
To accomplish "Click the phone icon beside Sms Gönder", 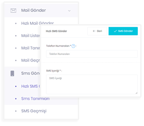I will pos(12,73).
